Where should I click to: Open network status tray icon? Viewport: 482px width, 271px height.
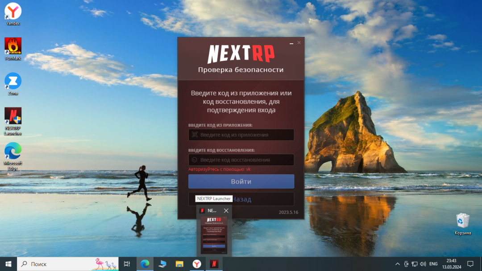tap(415, 264)
